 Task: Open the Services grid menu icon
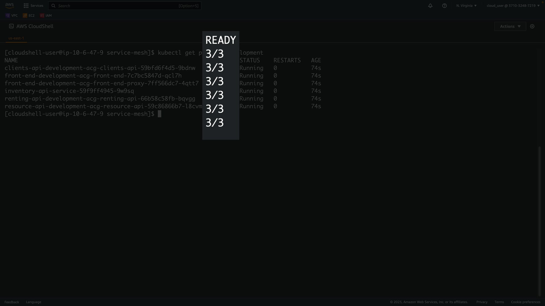point(26,6)
